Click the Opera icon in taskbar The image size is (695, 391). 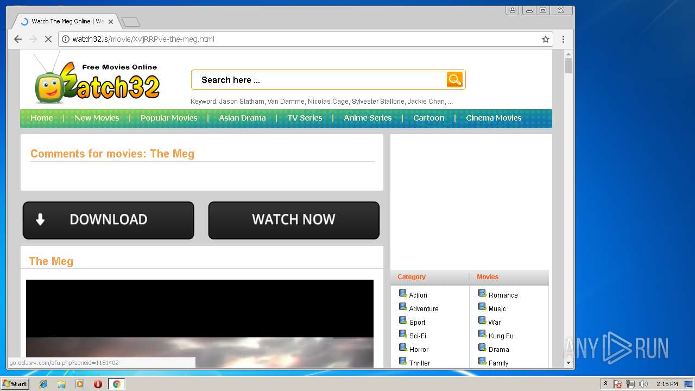click(98, 384)
